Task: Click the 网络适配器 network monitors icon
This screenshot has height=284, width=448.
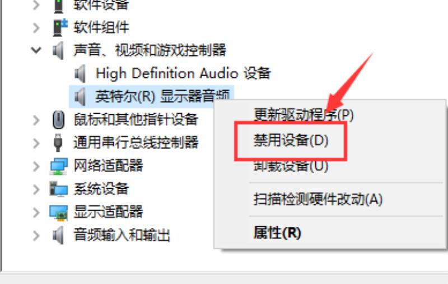Action: coord(59,166)
